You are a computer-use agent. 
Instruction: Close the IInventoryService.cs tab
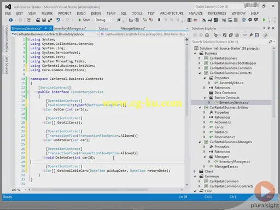(x=50, y=28)
